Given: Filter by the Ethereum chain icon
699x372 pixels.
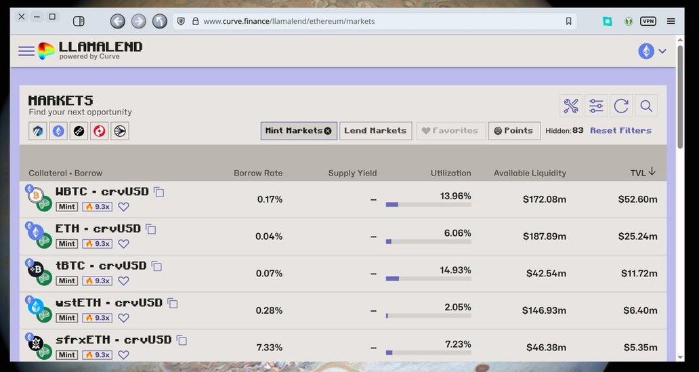Looking at the screenshot, I should [59, 131].
